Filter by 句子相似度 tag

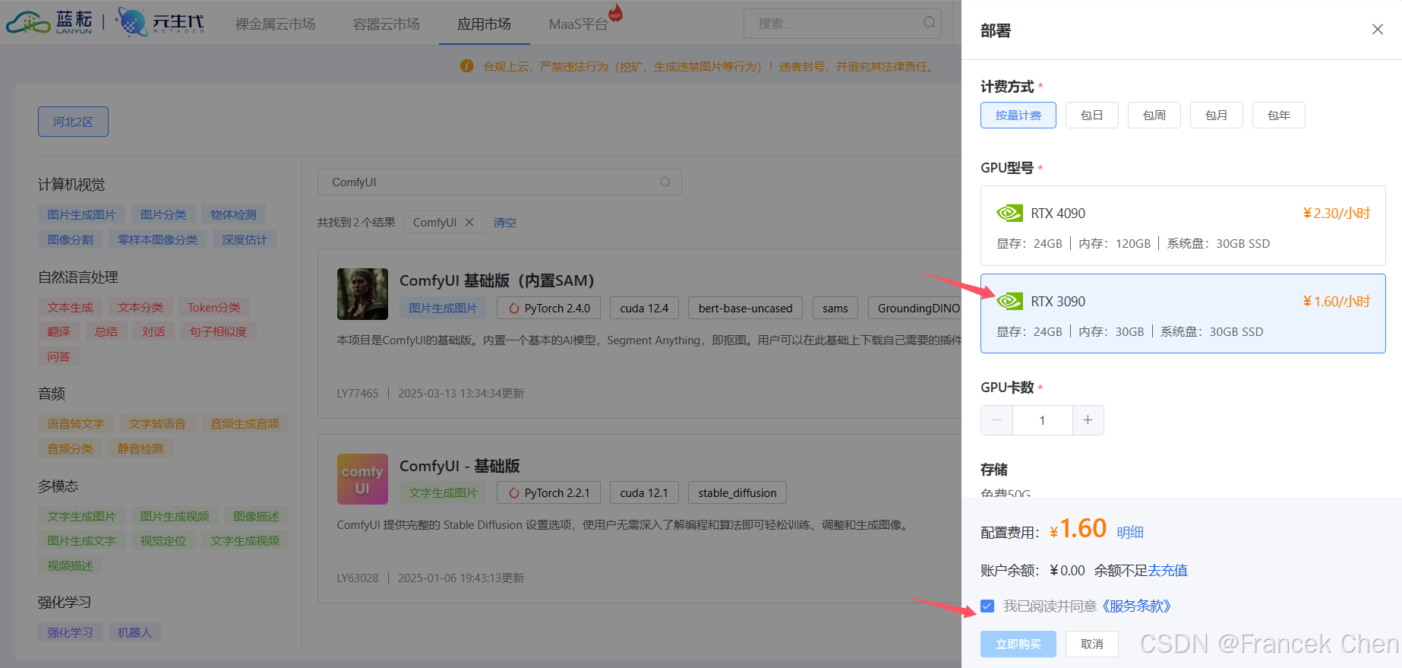[218, 332]
